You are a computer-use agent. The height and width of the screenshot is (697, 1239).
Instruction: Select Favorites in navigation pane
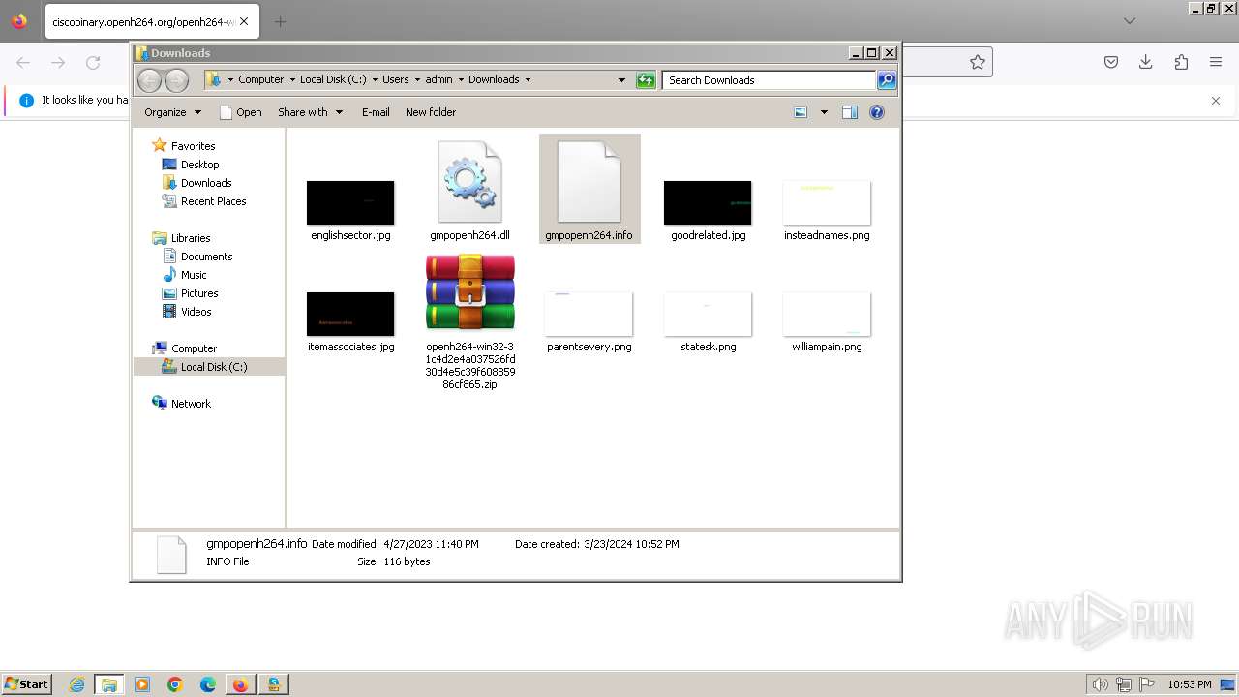[x=193, y=146]
